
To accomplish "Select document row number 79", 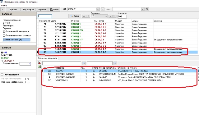I will click(118, 36).
